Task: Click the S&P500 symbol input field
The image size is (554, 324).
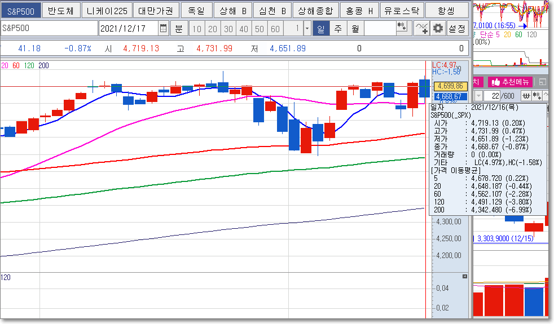Action: click(x=49, y=28)
